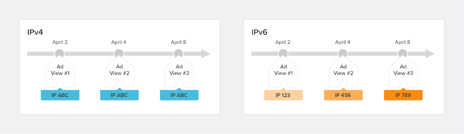This screenshot has width=464, height=134.
Task: Click the April 8 marker on IPv4 timeline
Action: [178, 54]
